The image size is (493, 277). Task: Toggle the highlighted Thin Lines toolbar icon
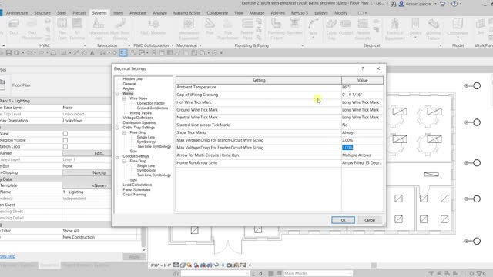[x=123, y=53]
